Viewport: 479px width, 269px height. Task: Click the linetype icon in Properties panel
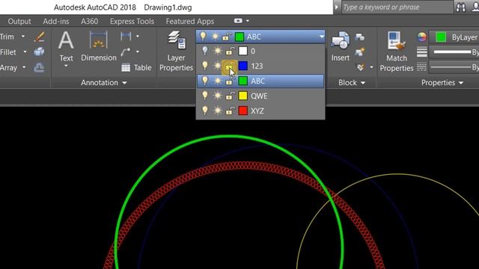421,67
